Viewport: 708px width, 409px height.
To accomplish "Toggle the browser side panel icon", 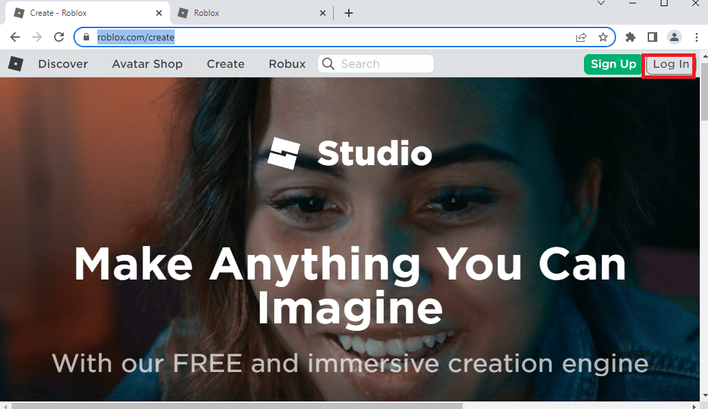I will [x=652, y=37].
